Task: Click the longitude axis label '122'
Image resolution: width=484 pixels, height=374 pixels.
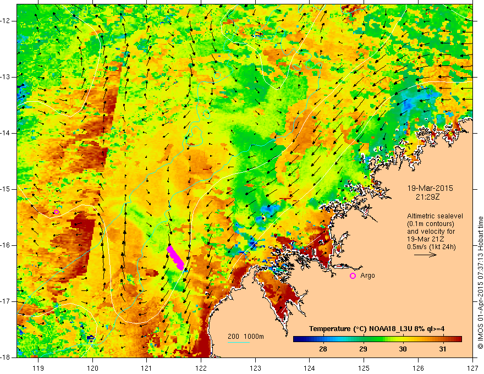Action: pos(201,369)
